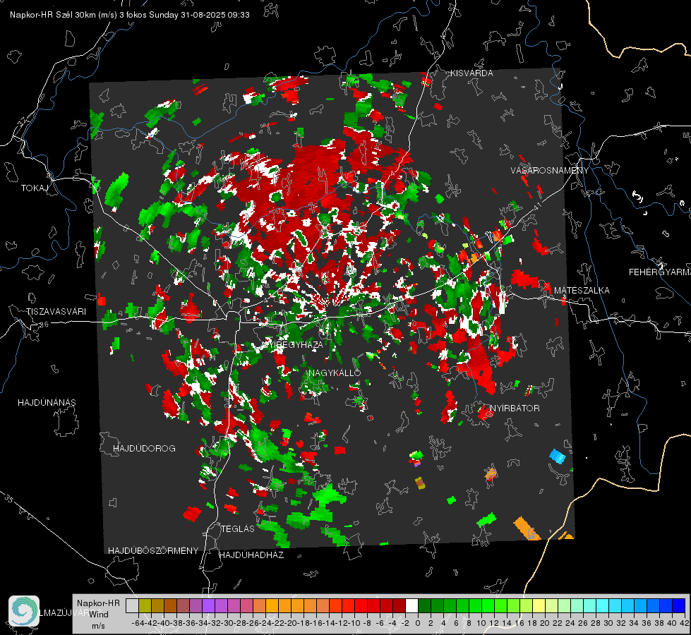
Task: Click the MÁTÉSZALKA town label
Action: [582, 291]
